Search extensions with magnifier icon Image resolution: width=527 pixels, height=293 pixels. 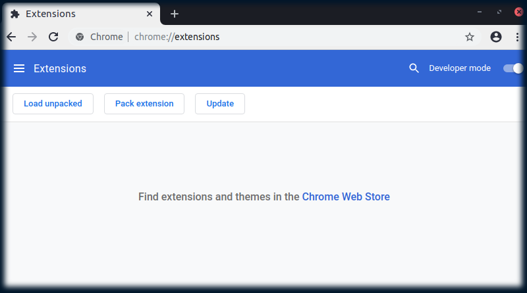[x=414, y=68]
